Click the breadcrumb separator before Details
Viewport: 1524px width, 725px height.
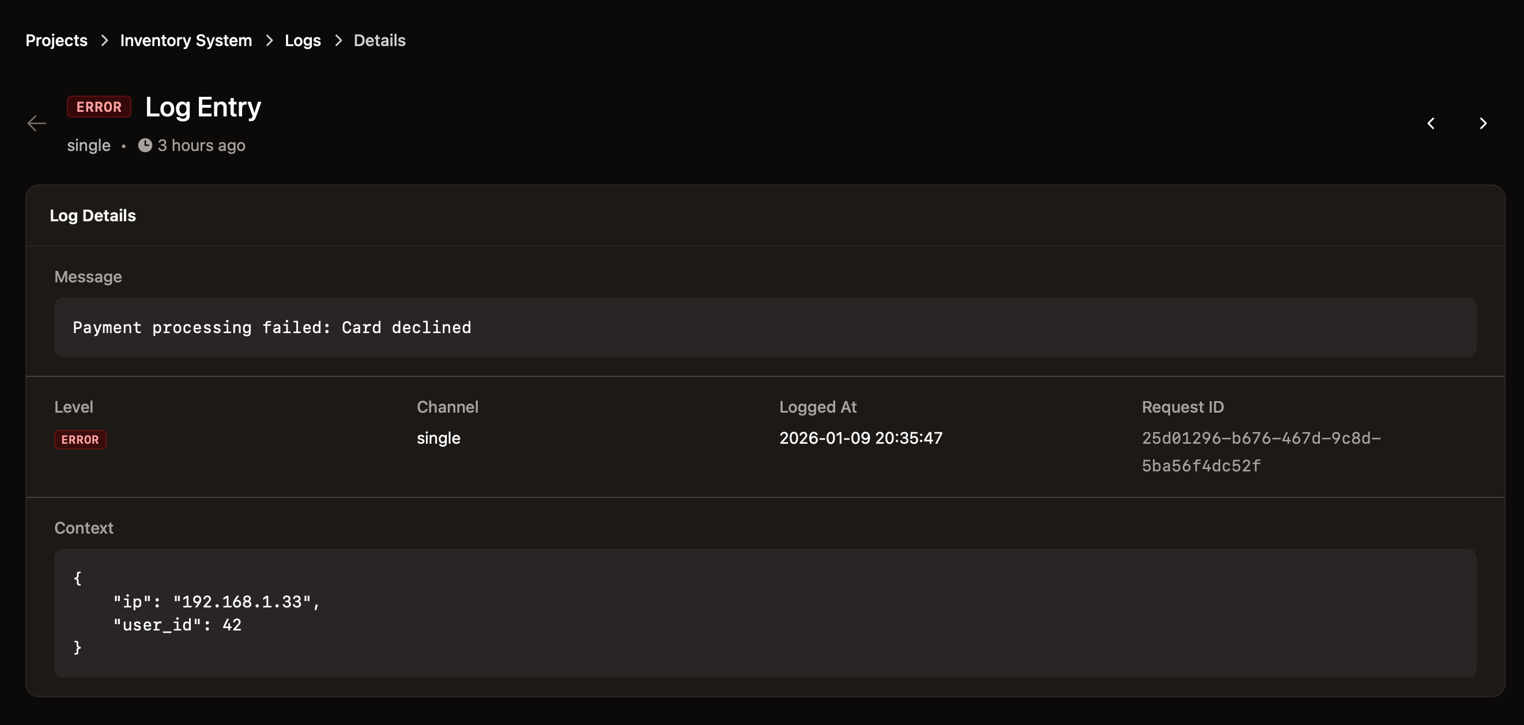pyautogui.click(x=338, y=40)
